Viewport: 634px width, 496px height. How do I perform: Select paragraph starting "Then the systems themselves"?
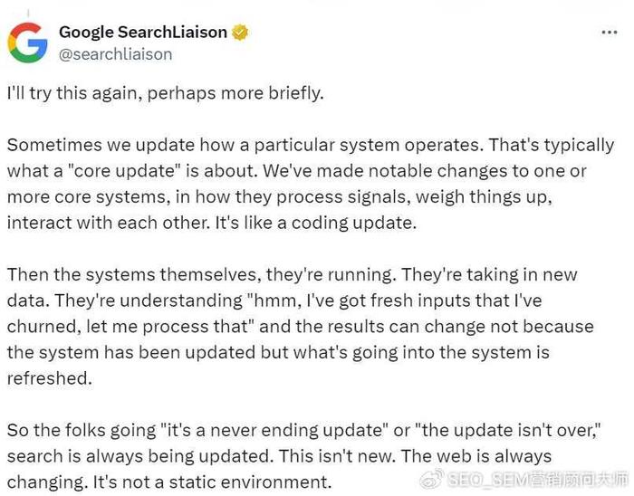[301, 327]
